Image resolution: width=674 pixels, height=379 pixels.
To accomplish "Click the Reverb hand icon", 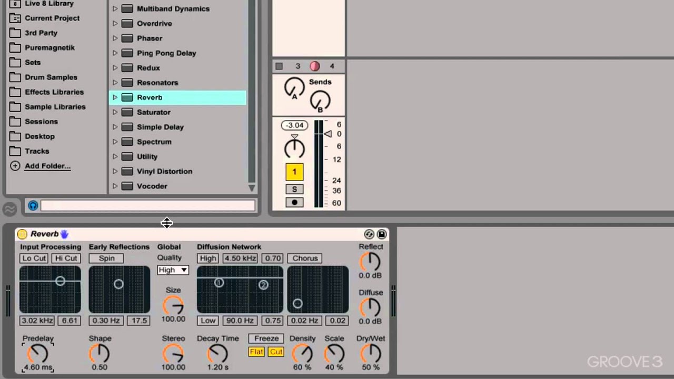I will tap(64, 234).
